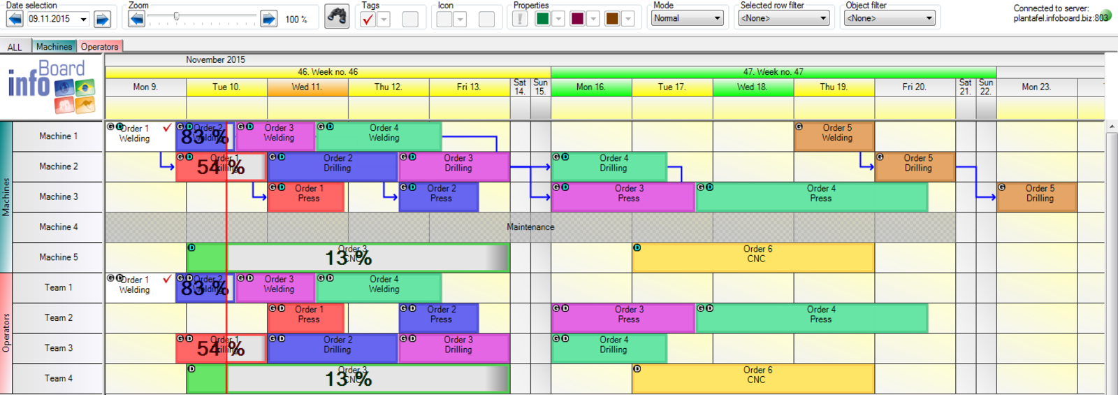Click the zoom decrease arrow icon

tap(137, 19)
